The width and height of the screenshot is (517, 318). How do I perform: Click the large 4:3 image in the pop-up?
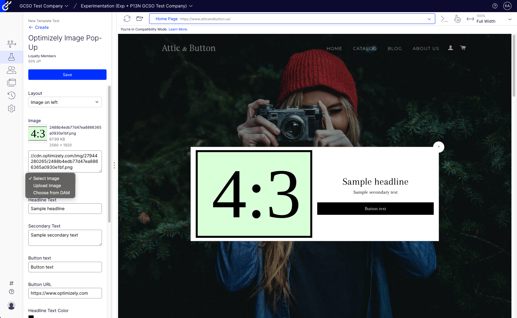pos(254,194)
